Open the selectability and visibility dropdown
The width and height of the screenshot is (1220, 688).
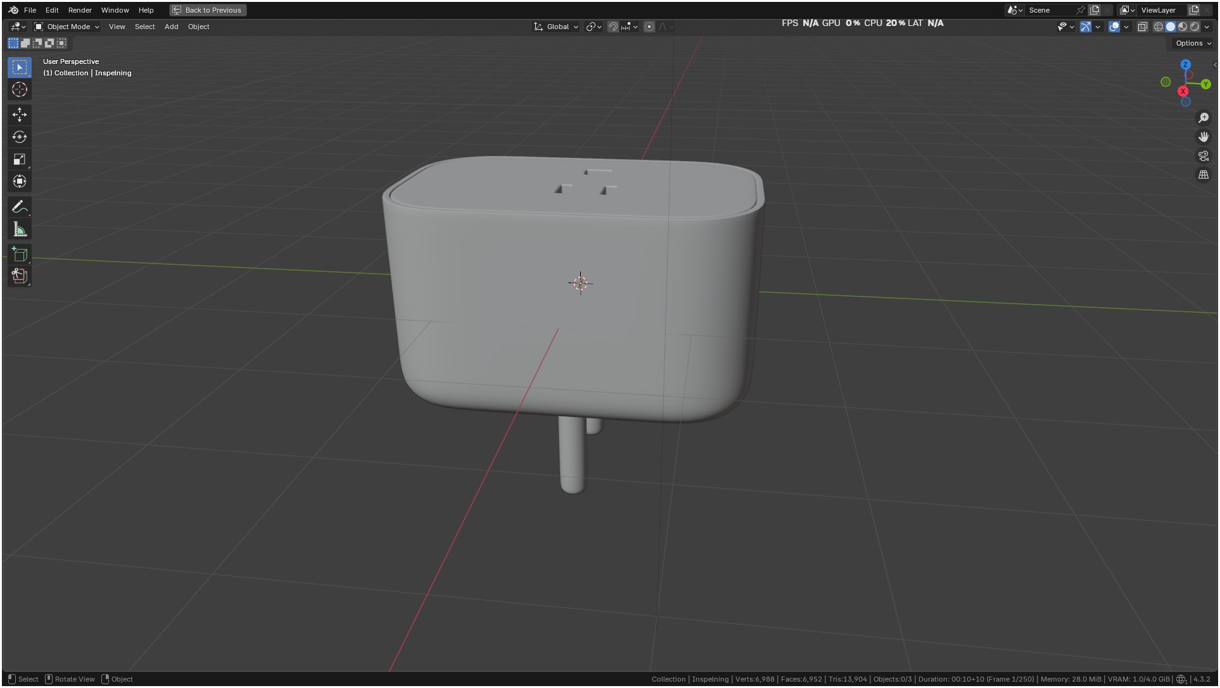[x=1065, y=27]
